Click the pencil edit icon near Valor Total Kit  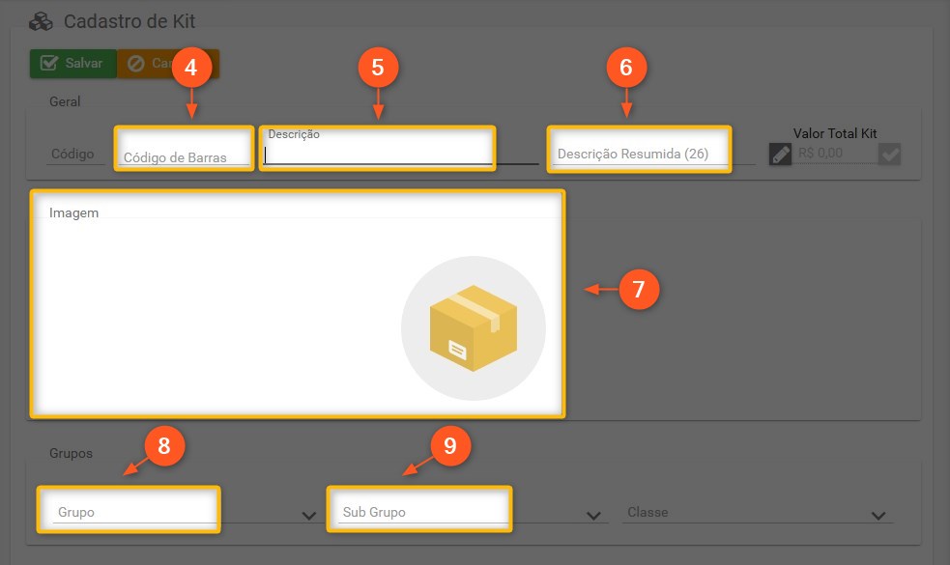(x=780, y=154)
